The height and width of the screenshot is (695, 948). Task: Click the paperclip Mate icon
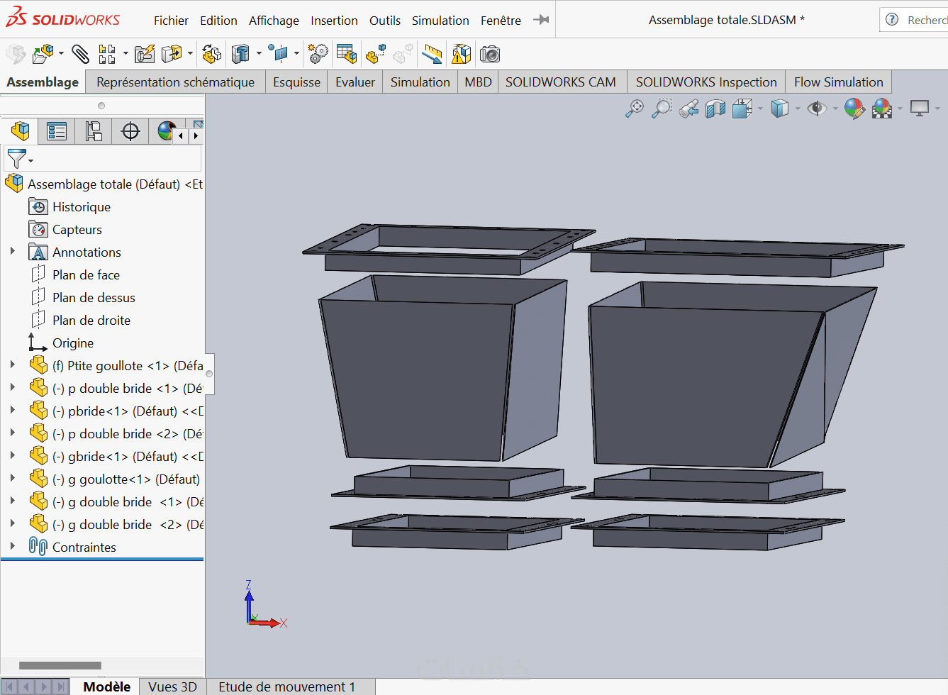tap(80, 54)
